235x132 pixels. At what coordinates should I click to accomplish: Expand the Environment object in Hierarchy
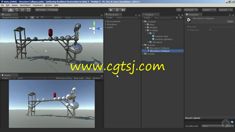pyautogui.click(x=106, y=21)
